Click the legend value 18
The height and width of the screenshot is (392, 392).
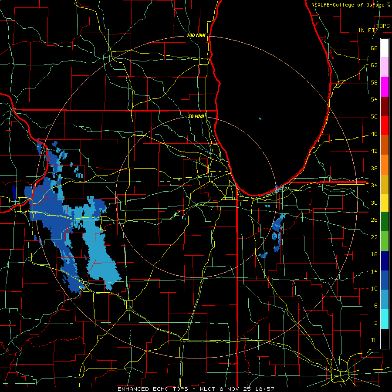374,254
